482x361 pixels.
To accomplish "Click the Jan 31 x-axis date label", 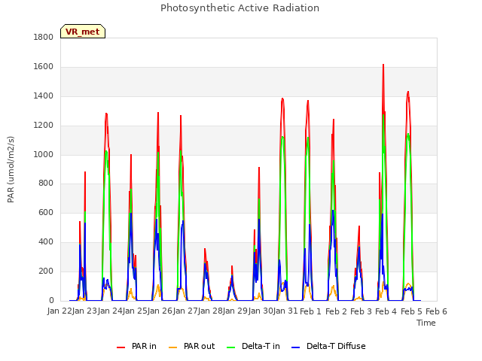I will click(x=285, y=311).
